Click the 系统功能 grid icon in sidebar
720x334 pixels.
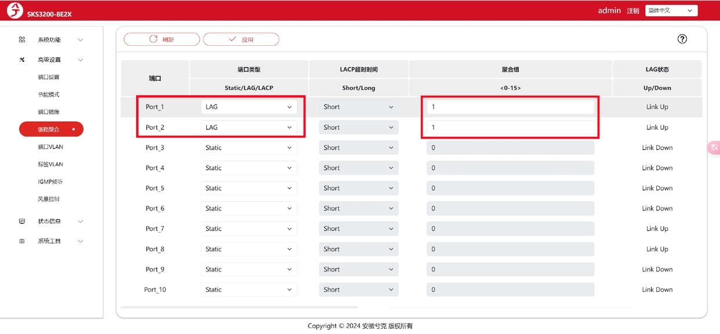(22, 39)
